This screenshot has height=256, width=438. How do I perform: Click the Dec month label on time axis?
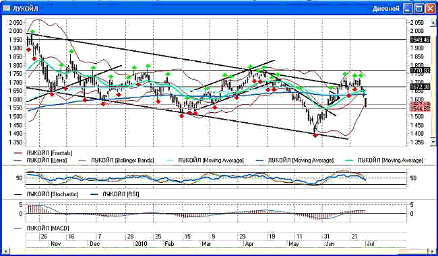94,243
